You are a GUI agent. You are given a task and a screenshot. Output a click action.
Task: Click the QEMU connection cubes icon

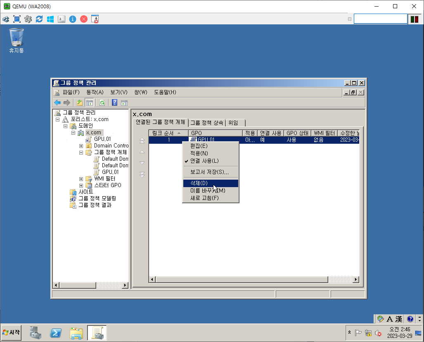coord(6,19)
